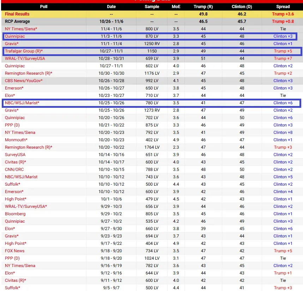Open the Monmouth* poll
This screenshot has width=303, height=291.
(16, 140)
